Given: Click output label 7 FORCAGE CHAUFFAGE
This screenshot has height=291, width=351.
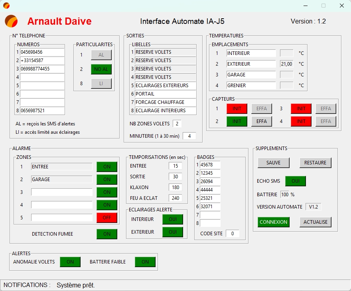Looking at the screenshot, I should click(x=166, y=102).
